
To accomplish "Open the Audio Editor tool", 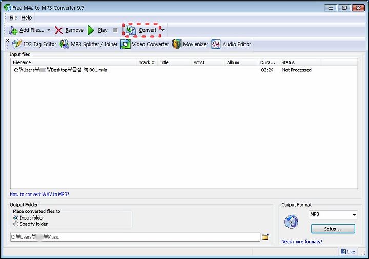I will (x=231, y=44).
